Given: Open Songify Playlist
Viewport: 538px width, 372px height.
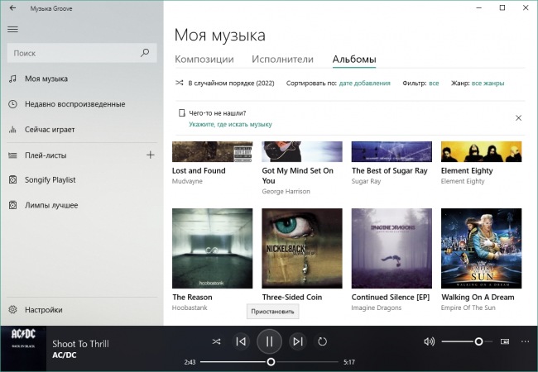Looking at the screenshot, I should [x=50, y=180].
